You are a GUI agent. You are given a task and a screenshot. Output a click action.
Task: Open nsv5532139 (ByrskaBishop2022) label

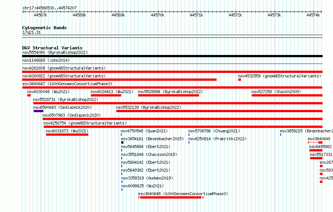point(149,107)
